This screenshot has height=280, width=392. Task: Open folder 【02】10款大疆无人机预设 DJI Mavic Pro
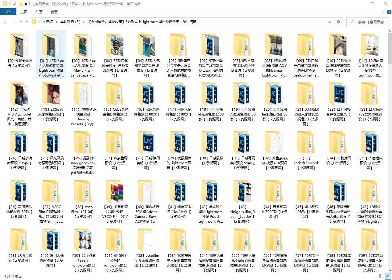pos(83,54)
